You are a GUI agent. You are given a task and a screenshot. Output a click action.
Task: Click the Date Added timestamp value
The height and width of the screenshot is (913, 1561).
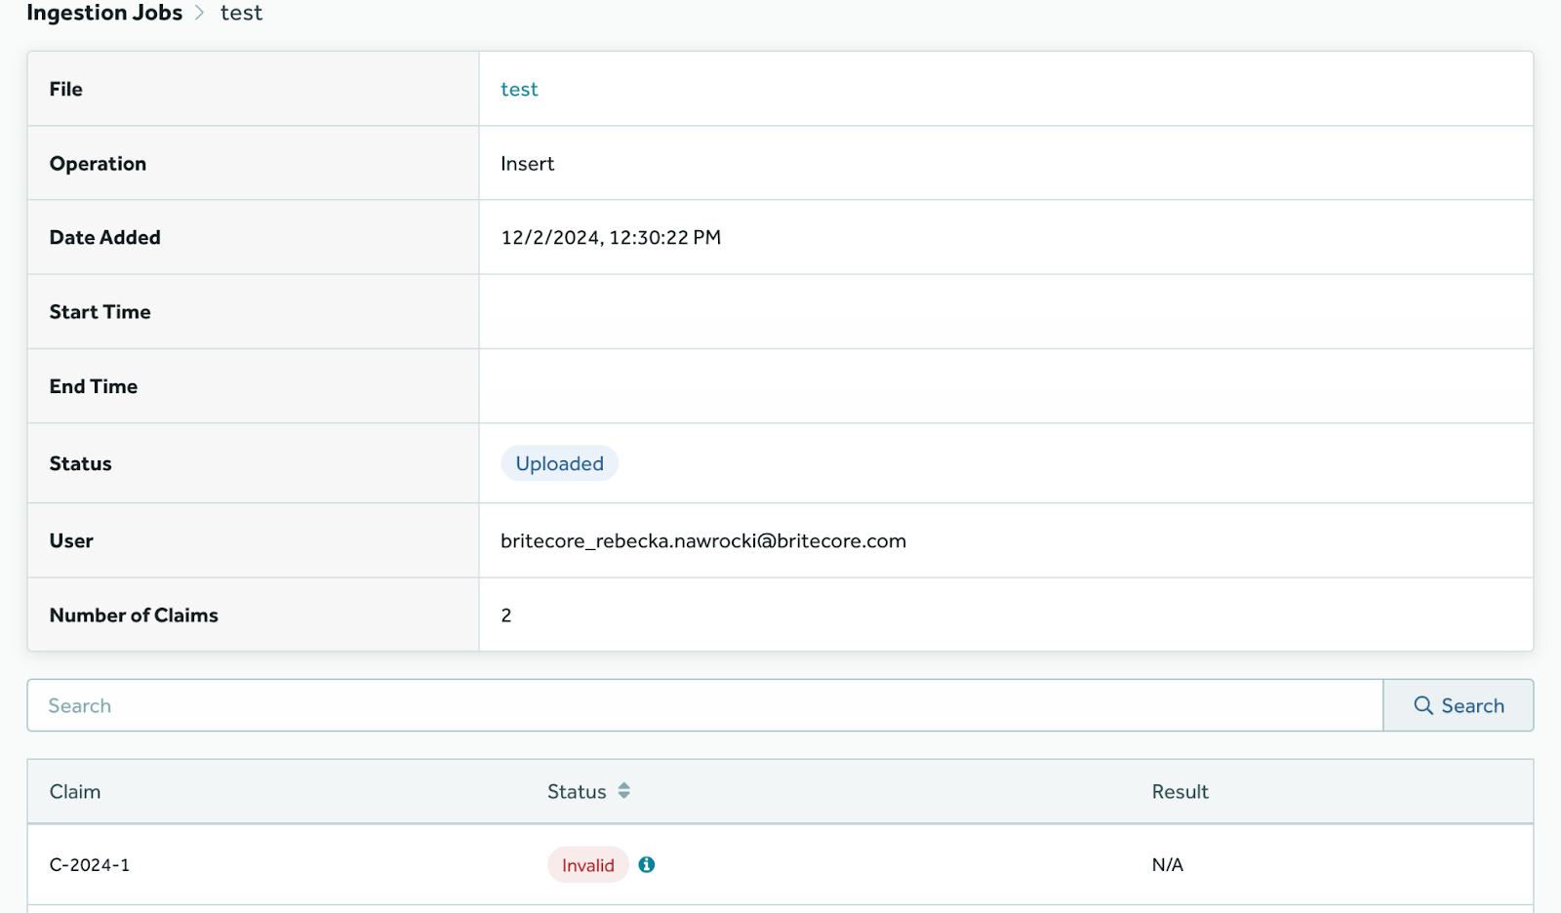(x=611, y=238)
